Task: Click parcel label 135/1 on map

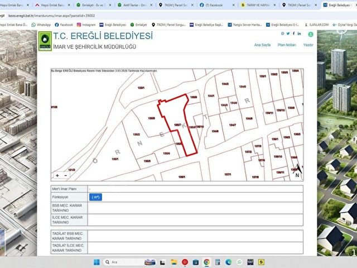Action: (115, 159)
